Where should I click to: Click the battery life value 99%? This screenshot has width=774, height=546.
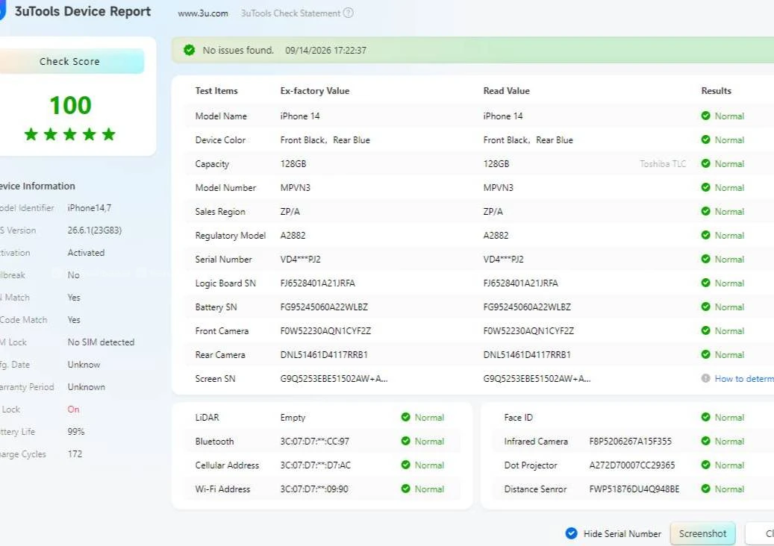pos(76,432)
